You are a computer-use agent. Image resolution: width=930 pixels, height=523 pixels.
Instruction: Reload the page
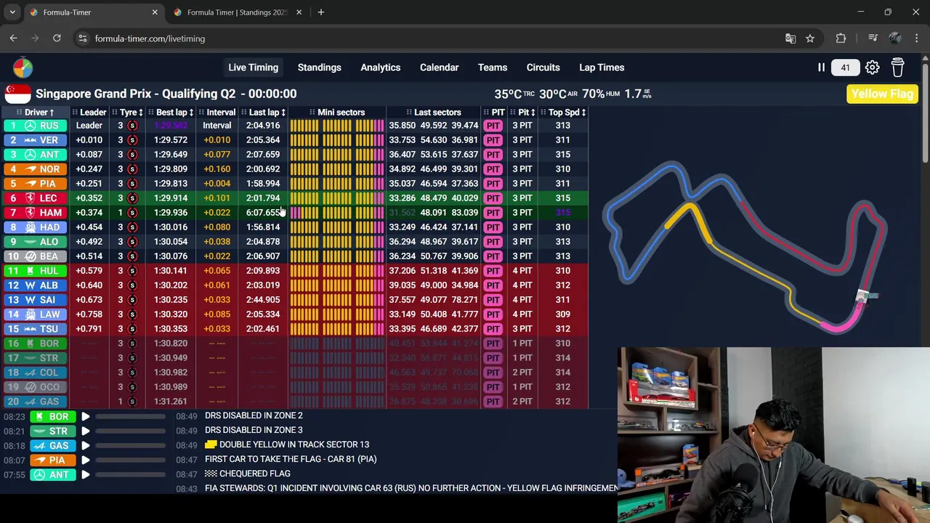57,38
